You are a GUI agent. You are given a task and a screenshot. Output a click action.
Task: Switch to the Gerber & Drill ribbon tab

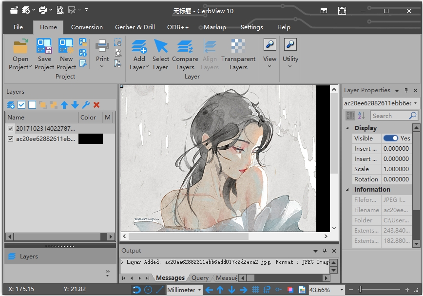click(135, 27)
